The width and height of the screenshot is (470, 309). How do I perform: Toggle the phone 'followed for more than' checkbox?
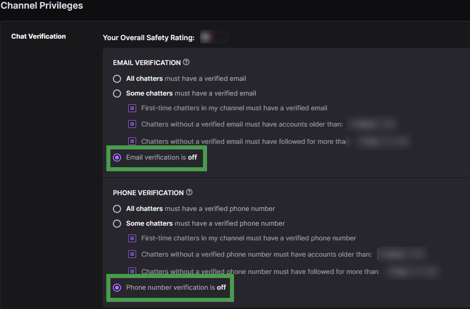point(132,271)
